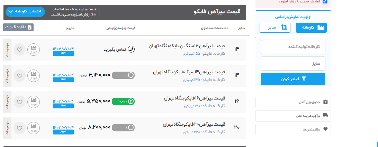Open the chart icon for تیرآهن ۱۴ سنگین

coord(34,49)
